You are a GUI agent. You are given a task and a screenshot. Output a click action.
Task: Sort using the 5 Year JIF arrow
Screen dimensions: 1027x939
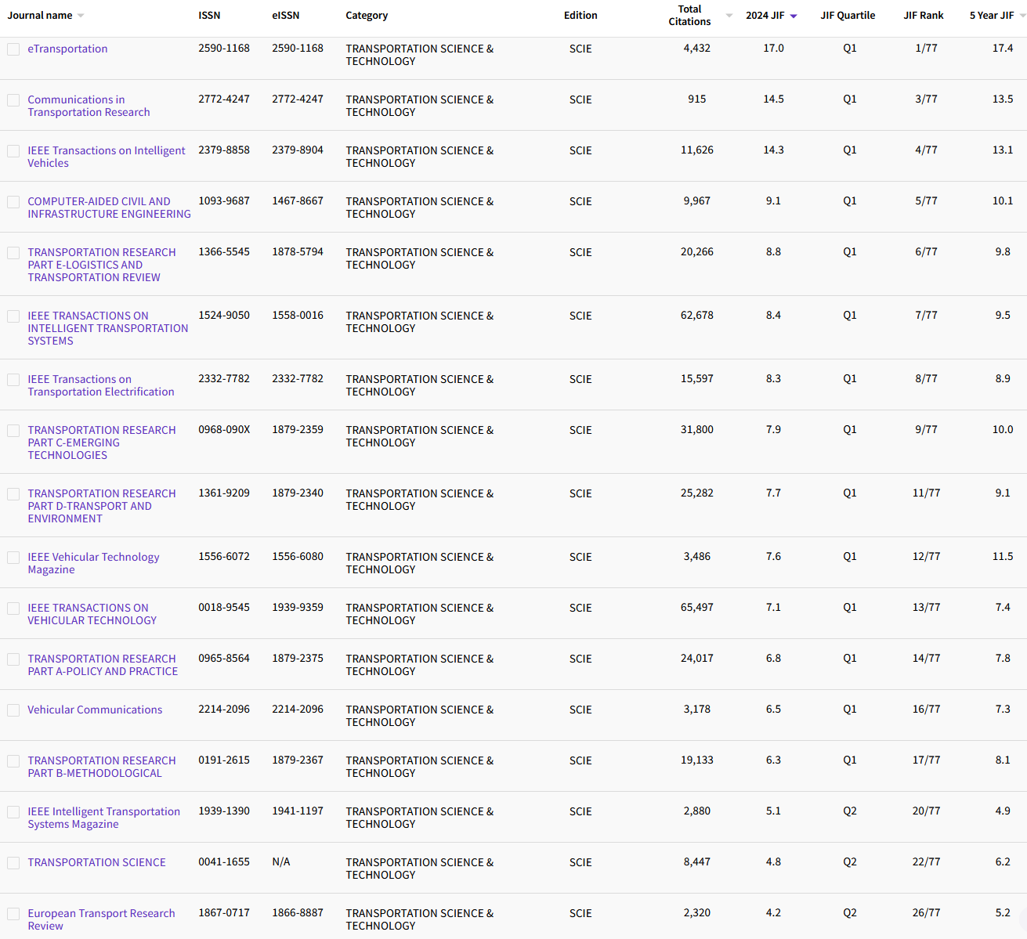(1021, 15)
